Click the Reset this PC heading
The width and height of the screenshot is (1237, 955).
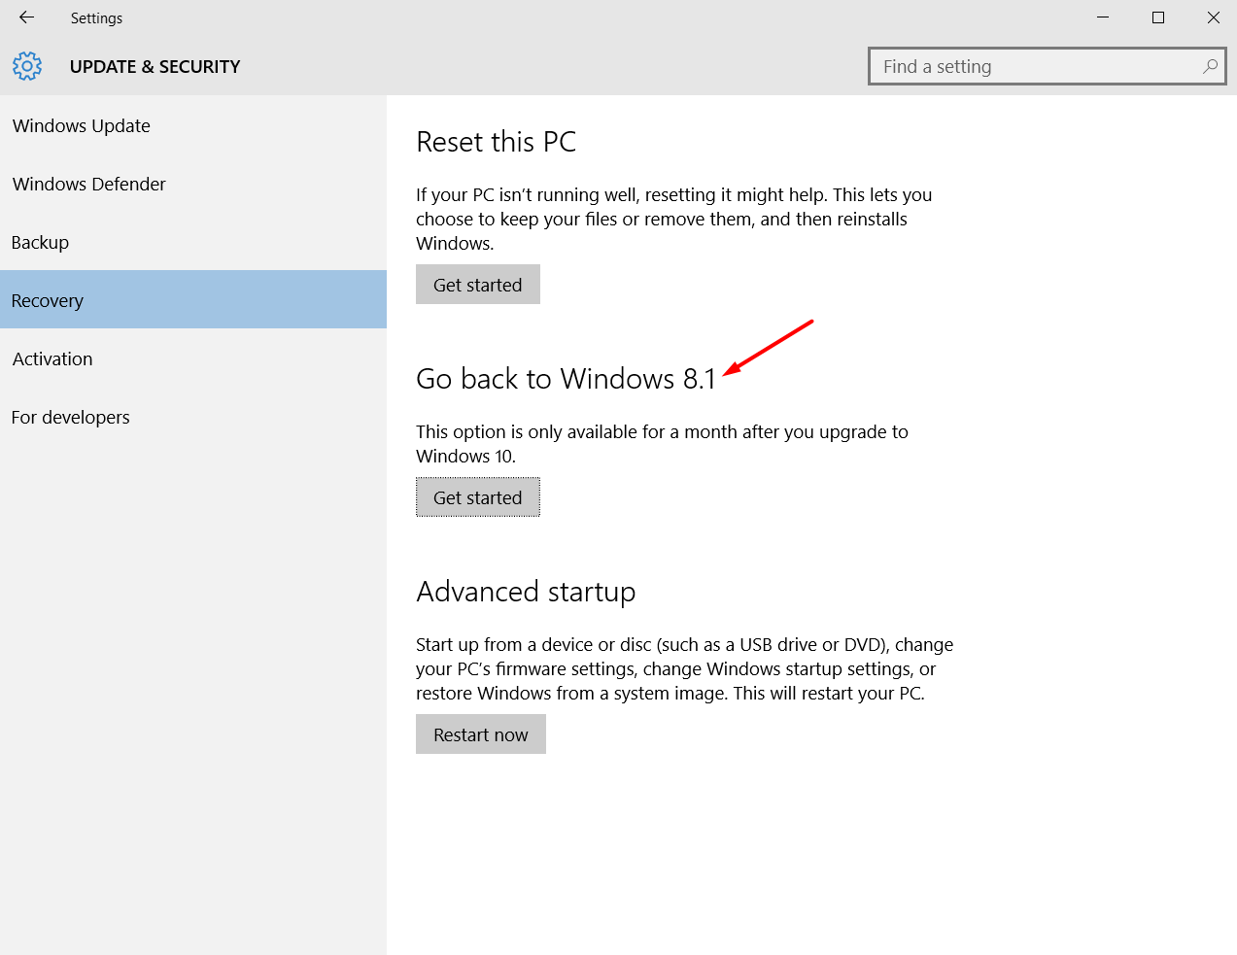(x=496, y=142)
